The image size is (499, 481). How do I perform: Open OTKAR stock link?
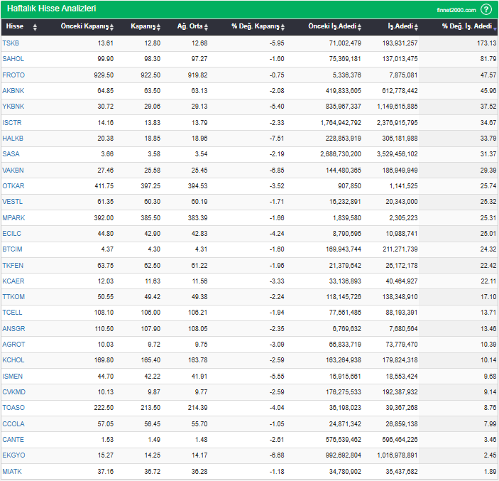coord(13,185)
